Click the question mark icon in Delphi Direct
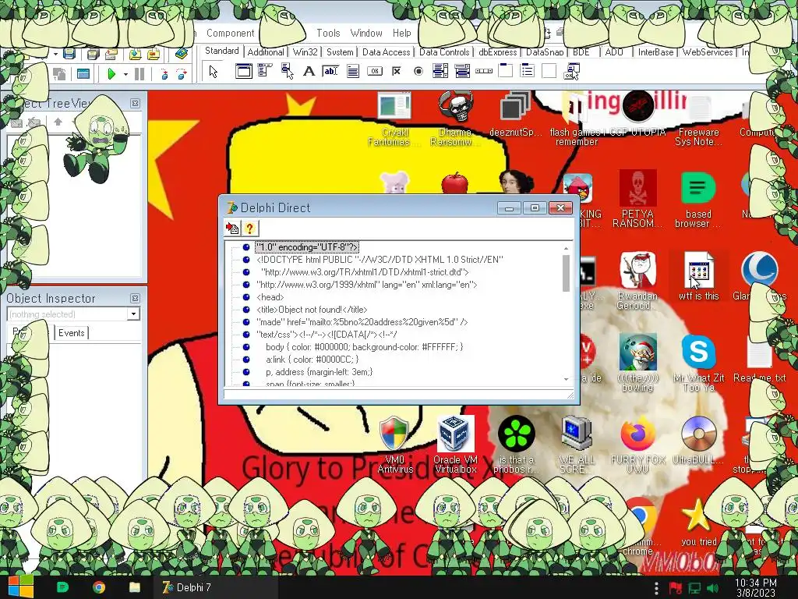 tap(249, 229)
